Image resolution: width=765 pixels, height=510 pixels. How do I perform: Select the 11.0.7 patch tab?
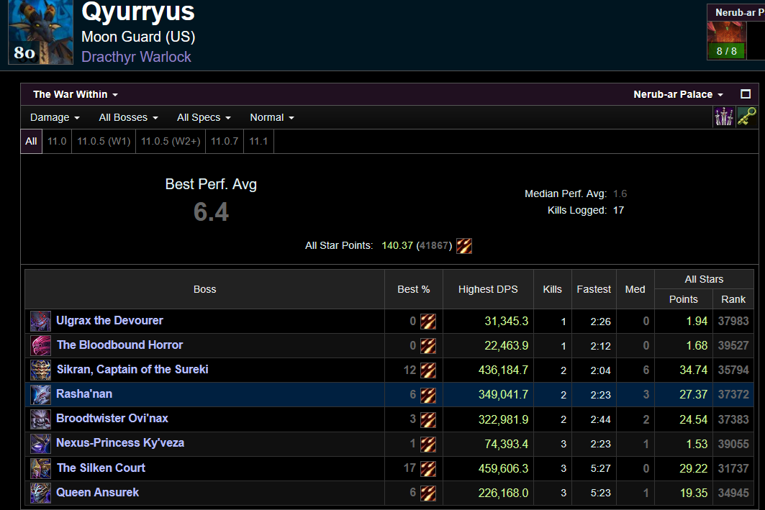click(x=225, y=142)
